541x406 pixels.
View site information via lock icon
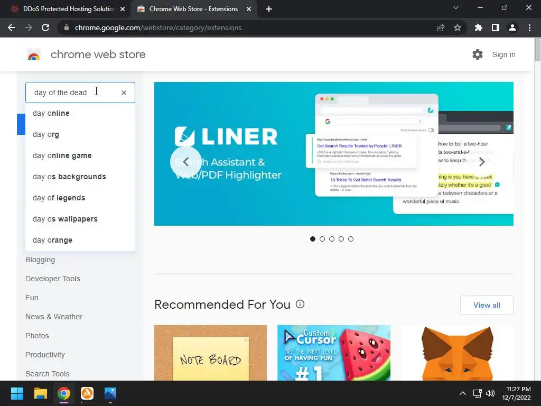[x=67, y=27]
